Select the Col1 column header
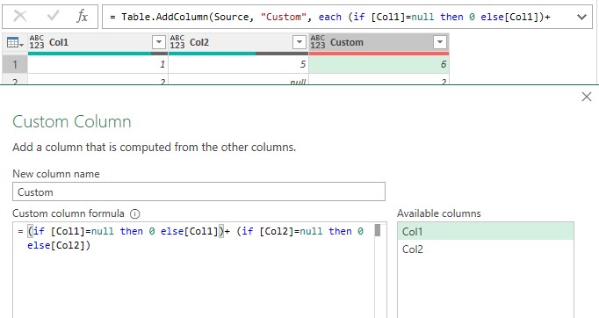599x318 pixels. (97, 42)
